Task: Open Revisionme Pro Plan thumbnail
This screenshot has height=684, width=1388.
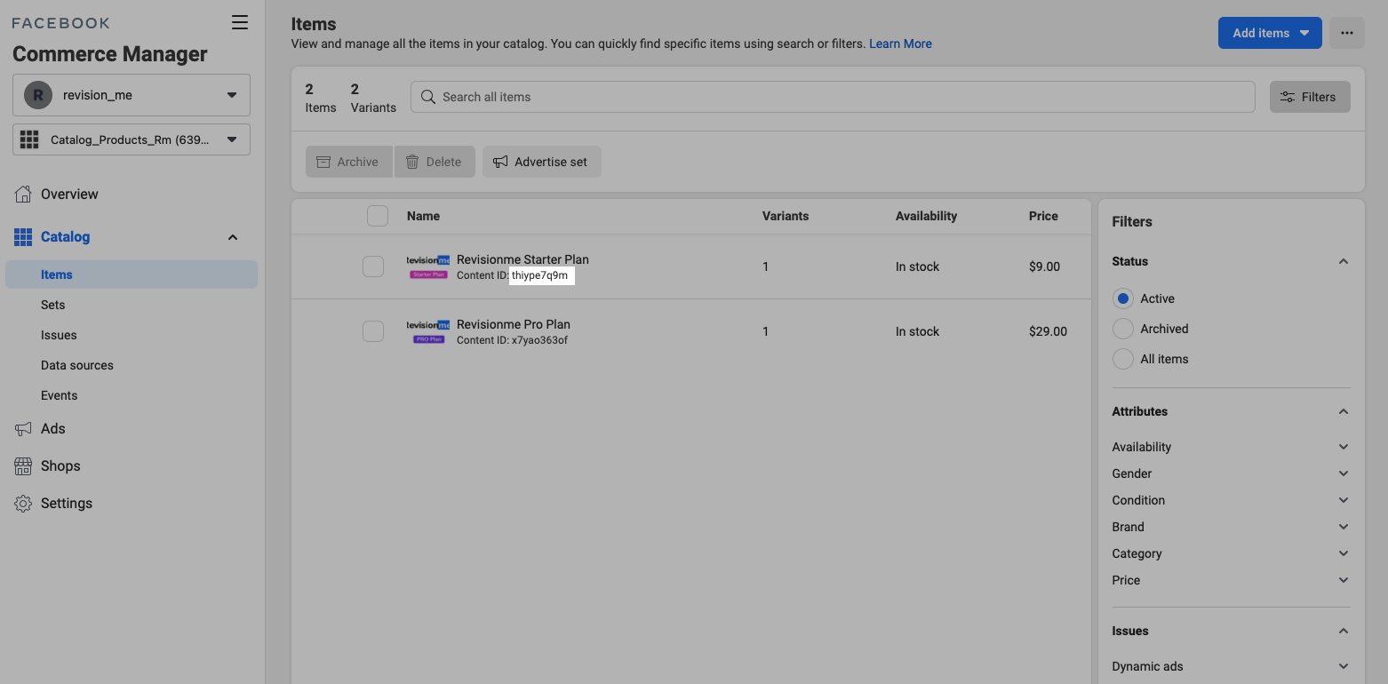Action: (x=428, y=331)
